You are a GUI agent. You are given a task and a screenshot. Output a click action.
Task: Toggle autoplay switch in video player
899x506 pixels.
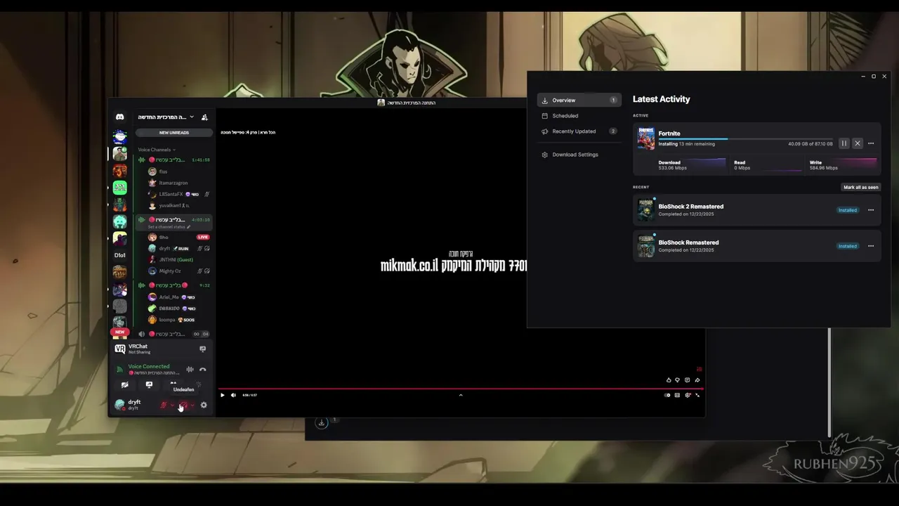click(x=667, y=395)
